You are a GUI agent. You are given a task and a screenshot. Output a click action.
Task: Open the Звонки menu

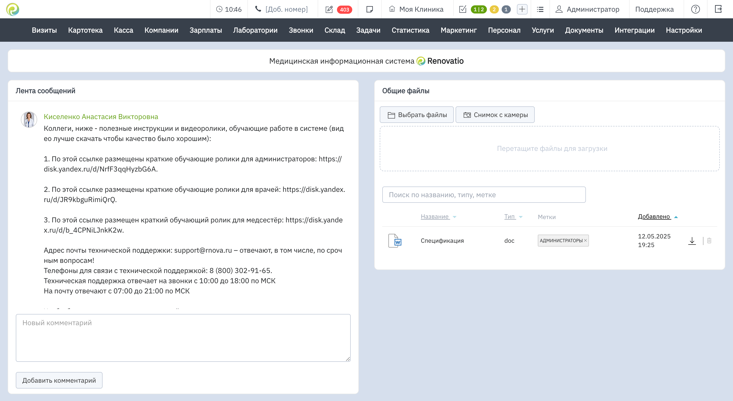click(x=301, y=30)
